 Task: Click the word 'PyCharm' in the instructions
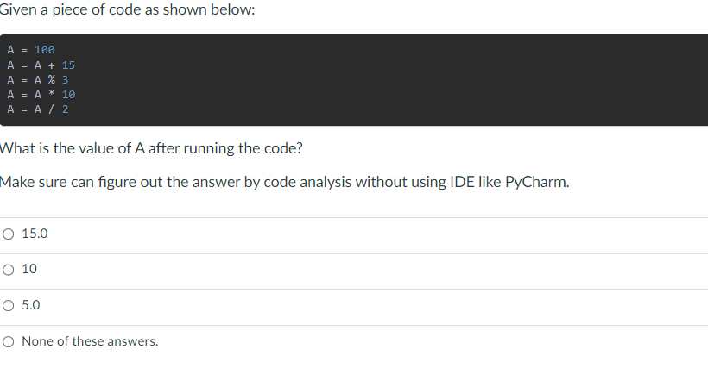[536, 182]
